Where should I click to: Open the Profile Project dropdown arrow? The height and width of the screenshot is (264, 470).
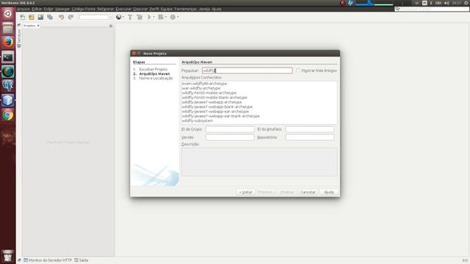coord(178,17)
